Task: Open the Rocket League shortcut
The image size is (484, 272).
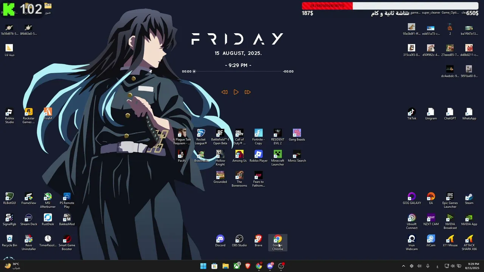Action: click(x=201, y=137)
